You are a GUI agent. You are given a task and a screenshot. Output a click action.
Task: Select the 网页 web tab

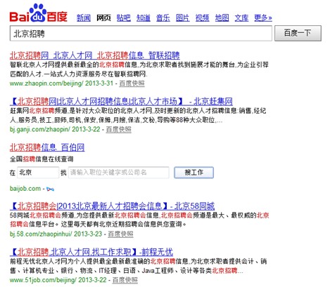pyautogui.click(x=103, y=18)
